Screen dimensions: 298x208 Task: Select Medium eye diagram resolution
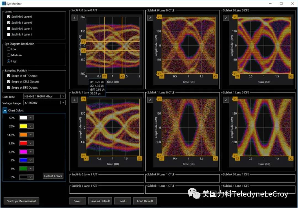(x=9, y=55)
